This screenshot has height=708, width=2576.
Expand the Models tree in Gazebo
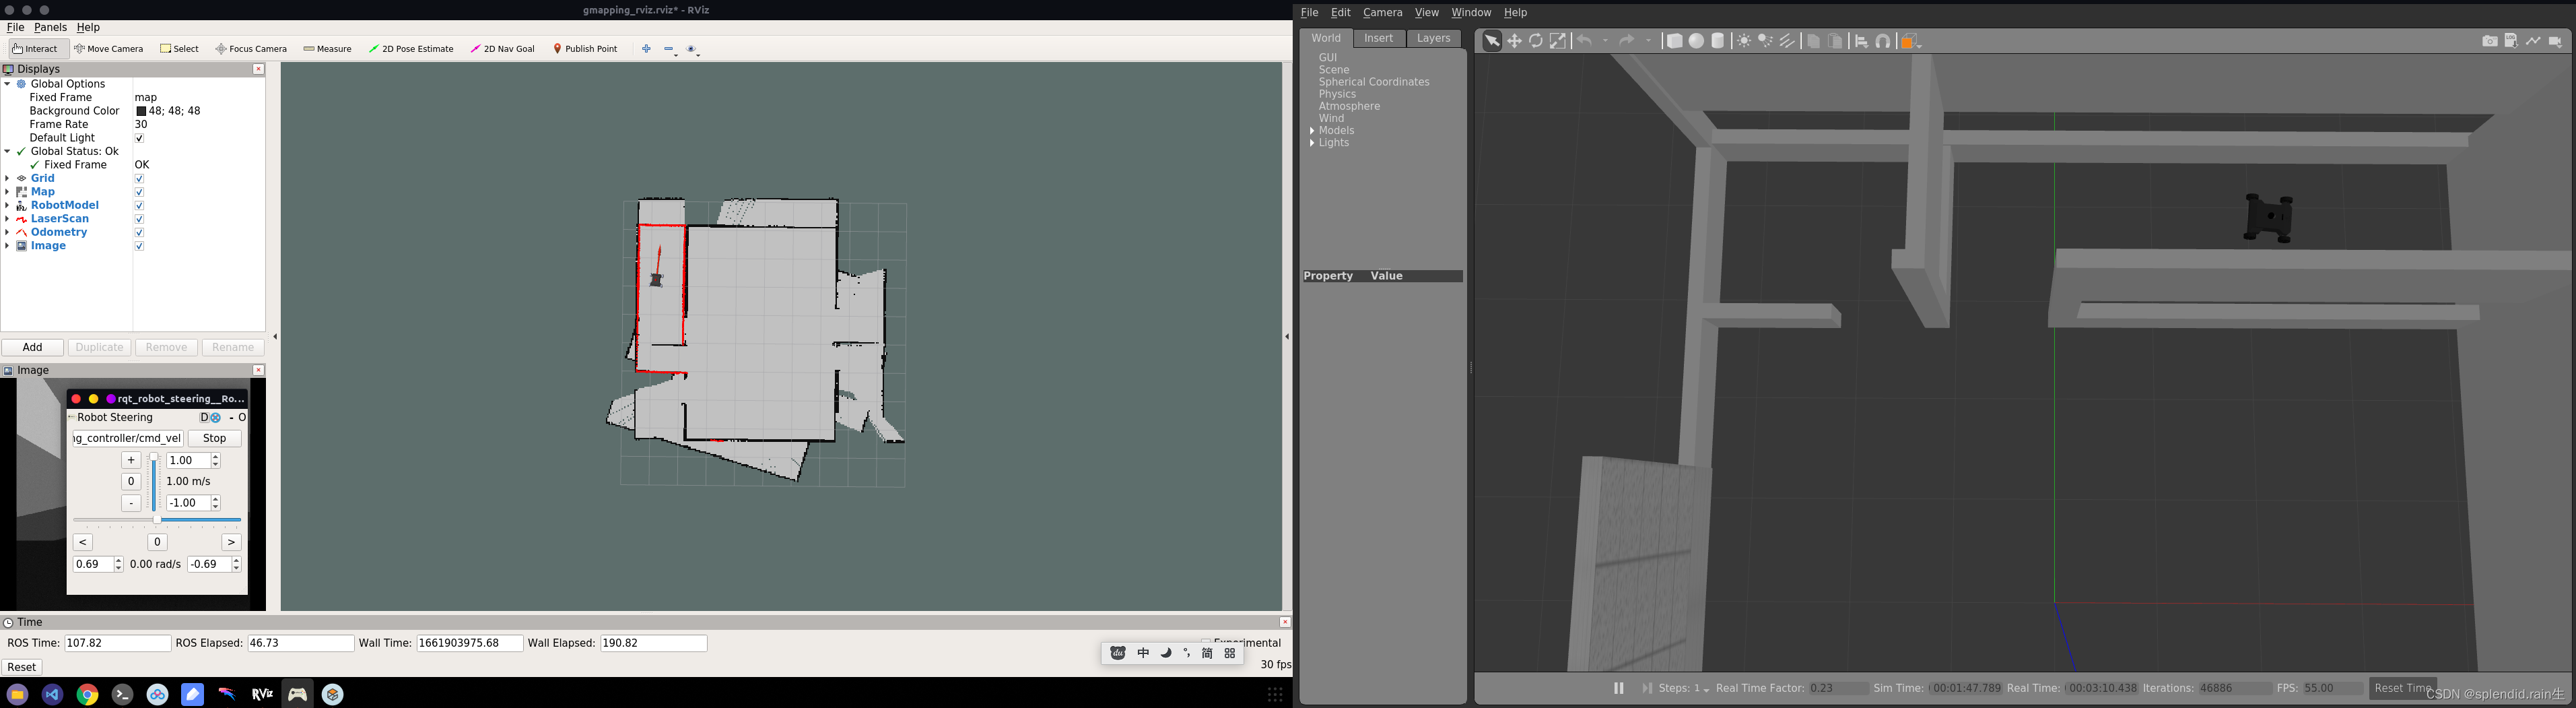pos(1312,131)
